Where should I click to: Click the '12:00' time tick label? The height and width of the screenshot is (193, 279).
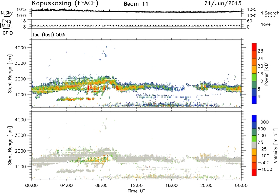click(136, 186)
